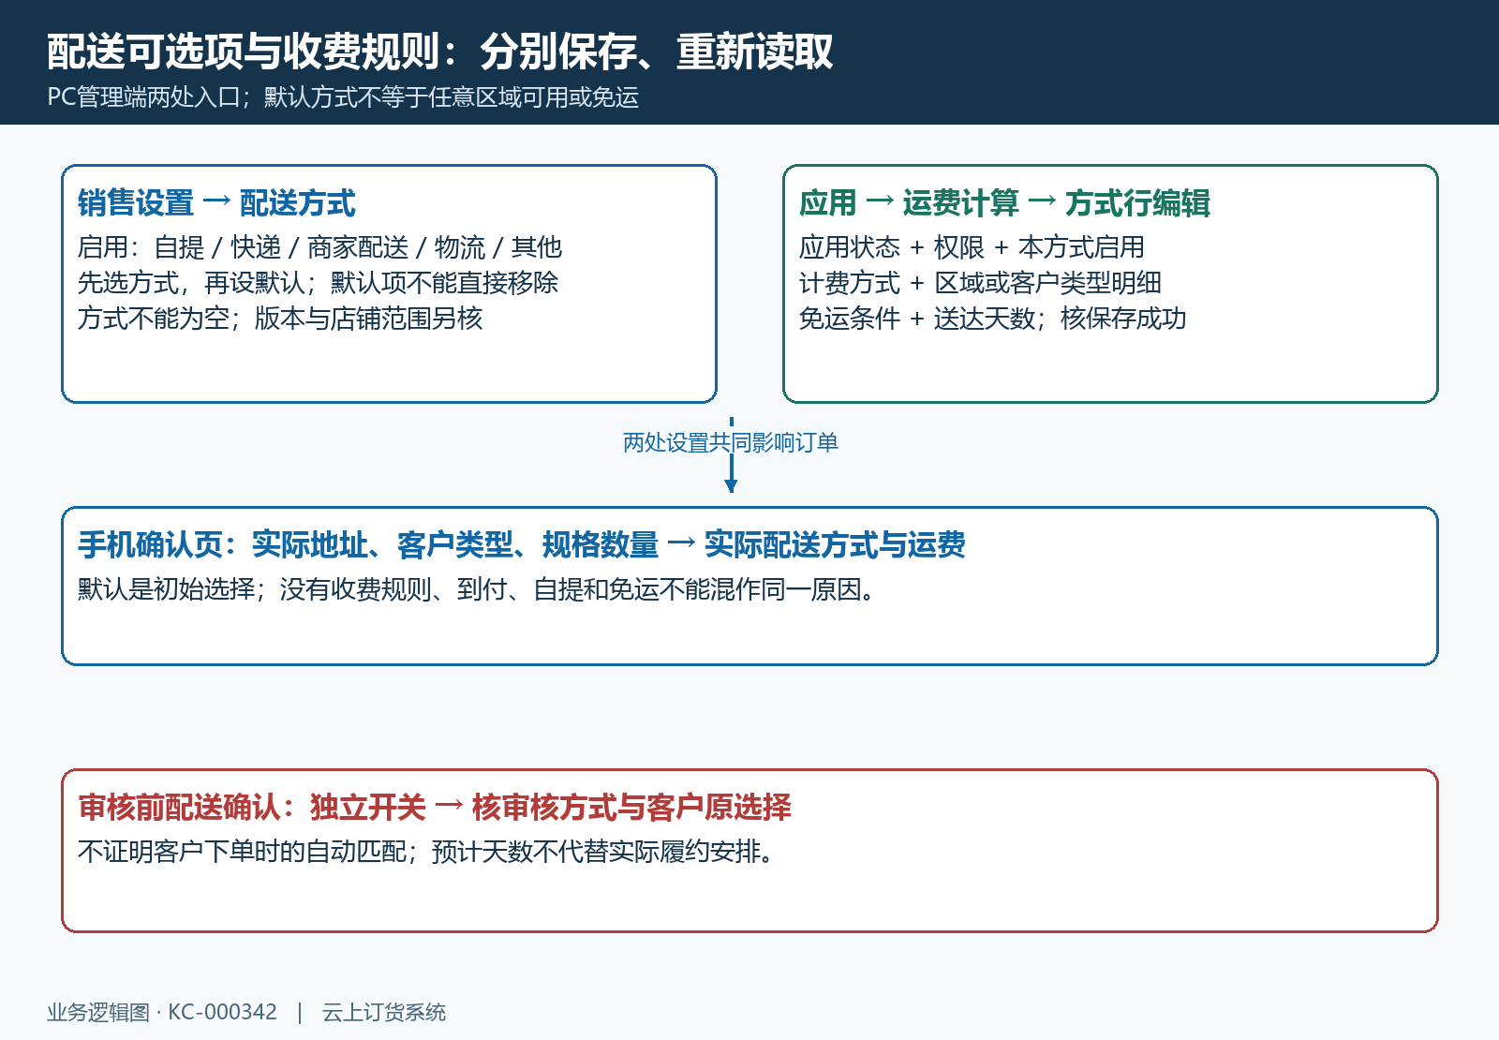
Task: Click the heading "应用 → 运费计算 → 方式行编辑"
Action: 1004,202
